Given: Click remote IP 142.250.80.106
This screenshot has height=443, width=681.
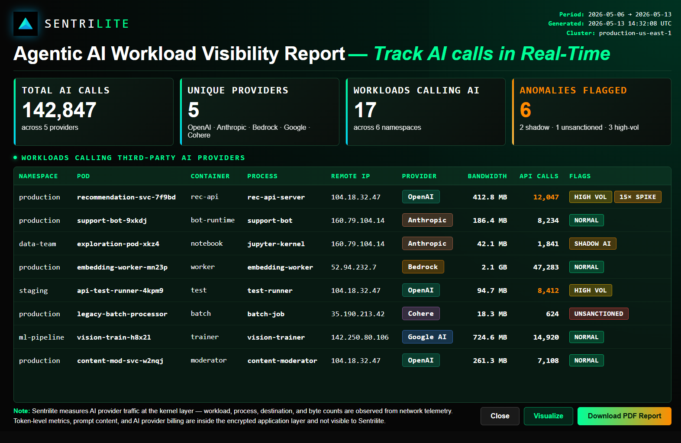Looking at the screenshot, I should point(360,337).
